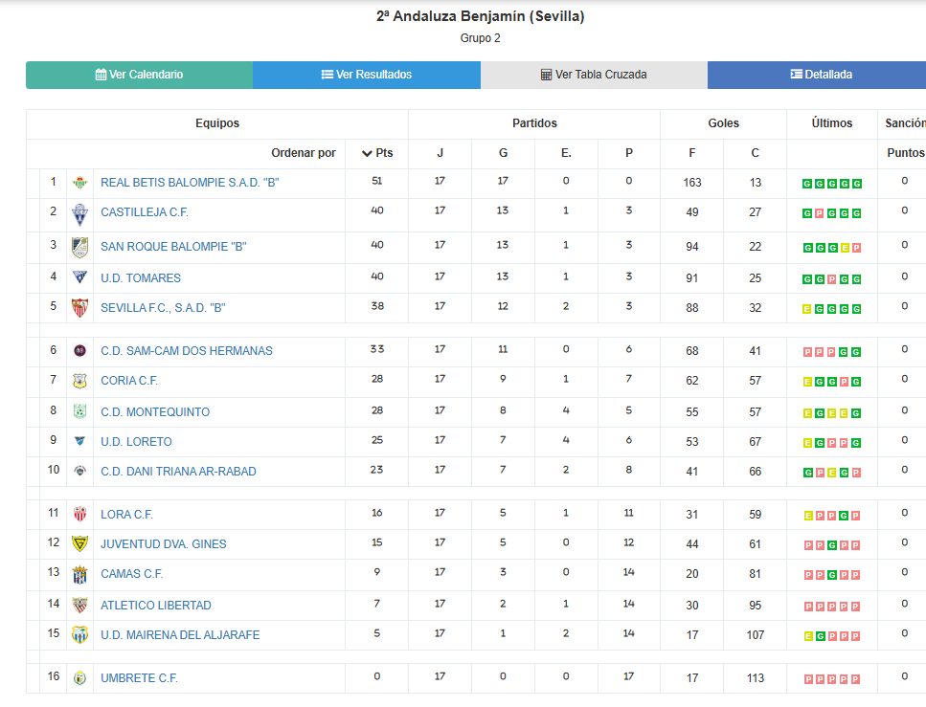Click Castilleja's red P result badge
The image size is (926, 707).
tap(819, 213)
